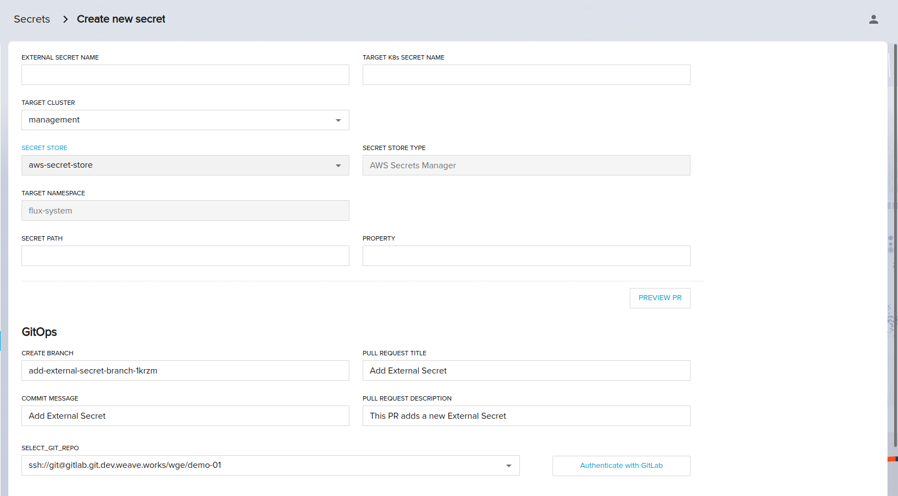Click the Secret Store Type field
The height and width of the screenshot is (496, 898).
point(526,166)
